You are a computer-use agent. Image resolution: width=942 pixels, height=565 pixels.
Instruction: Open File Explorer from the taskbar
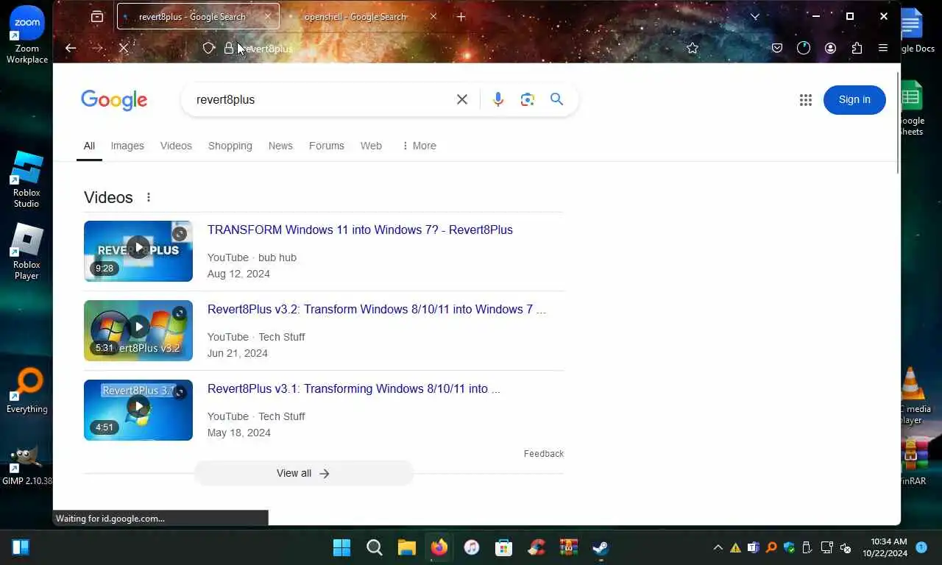(x=407, y=547)
